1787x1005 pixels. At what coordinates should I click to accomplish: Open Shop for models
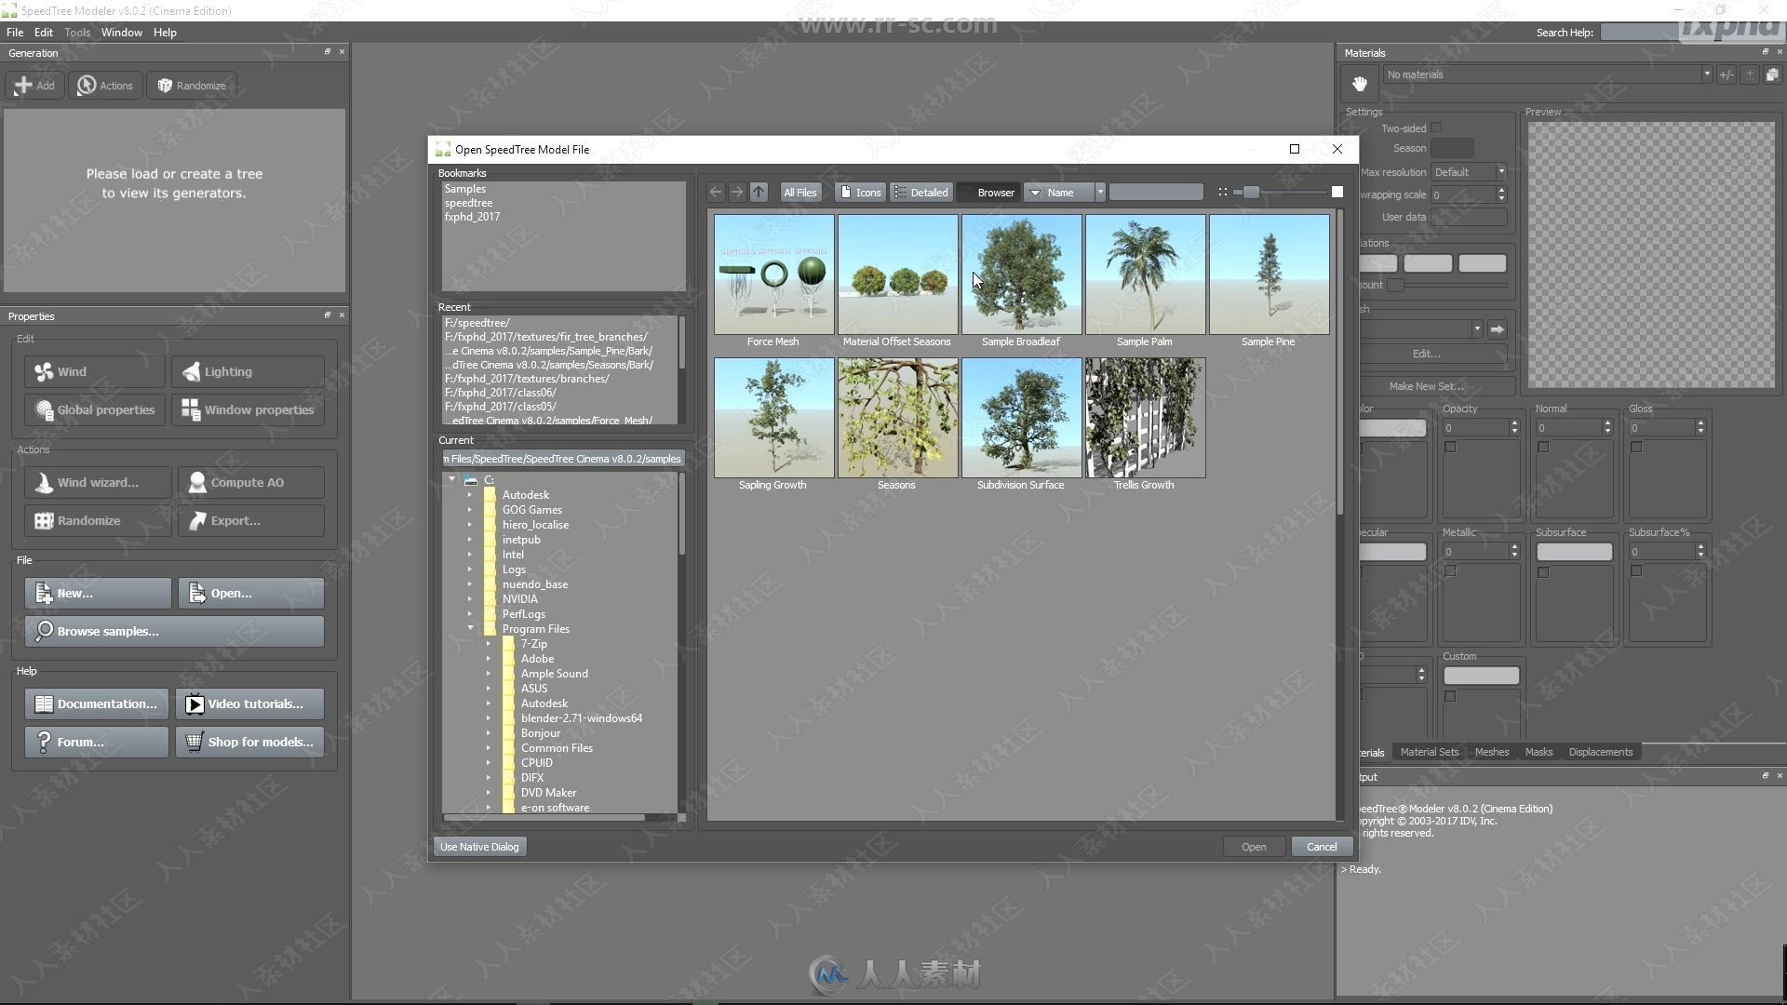click(249, 743)
